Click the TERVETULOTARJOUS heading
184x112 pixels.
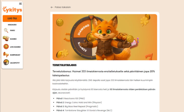65,65
